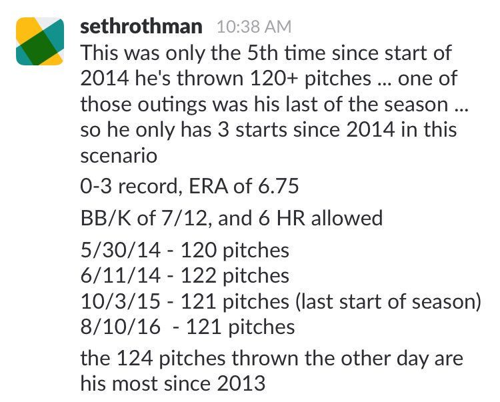Click the line "those outings was his last"
Image resolution: width=500 pixels, height=402 pixels.
274,105
